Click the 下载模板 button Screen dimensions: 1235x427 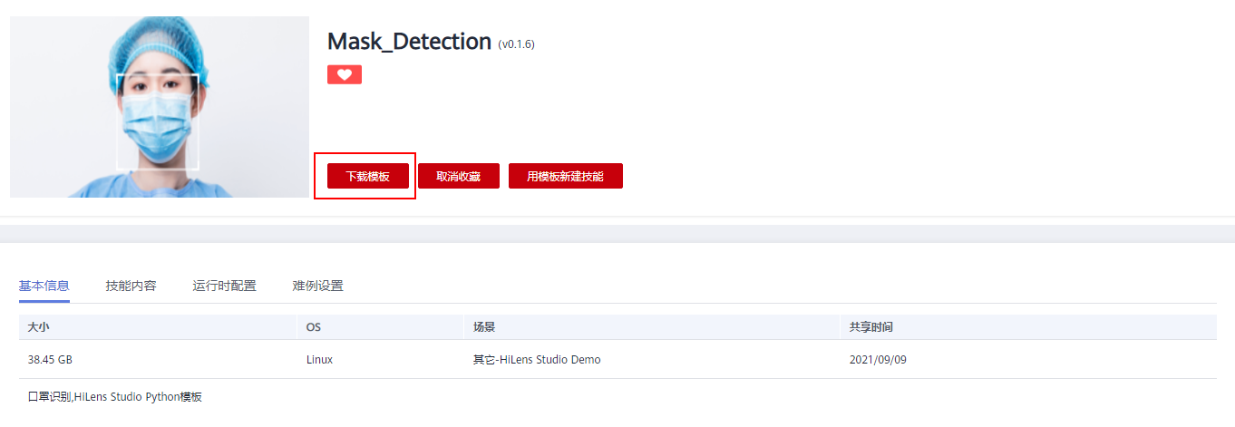(367, 176)
